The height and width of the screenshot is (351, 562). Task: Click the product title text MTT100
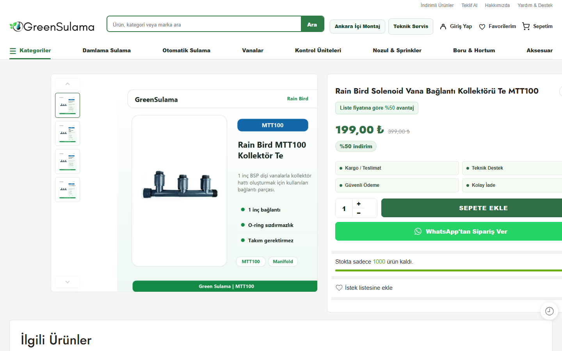pos(437,91)
